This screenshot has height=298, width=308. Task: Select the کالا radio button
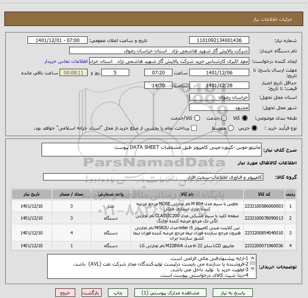coord(245,118)
